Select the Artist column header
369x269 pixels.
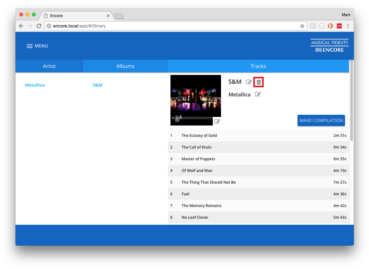[49, 66]
